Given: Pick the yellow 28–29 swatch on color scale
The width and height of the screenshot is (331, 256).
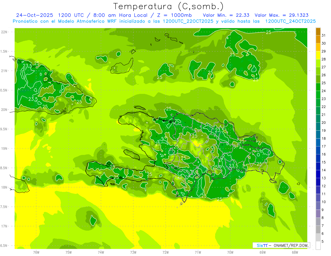Looking at the screenshot, I should click(318, 55).
